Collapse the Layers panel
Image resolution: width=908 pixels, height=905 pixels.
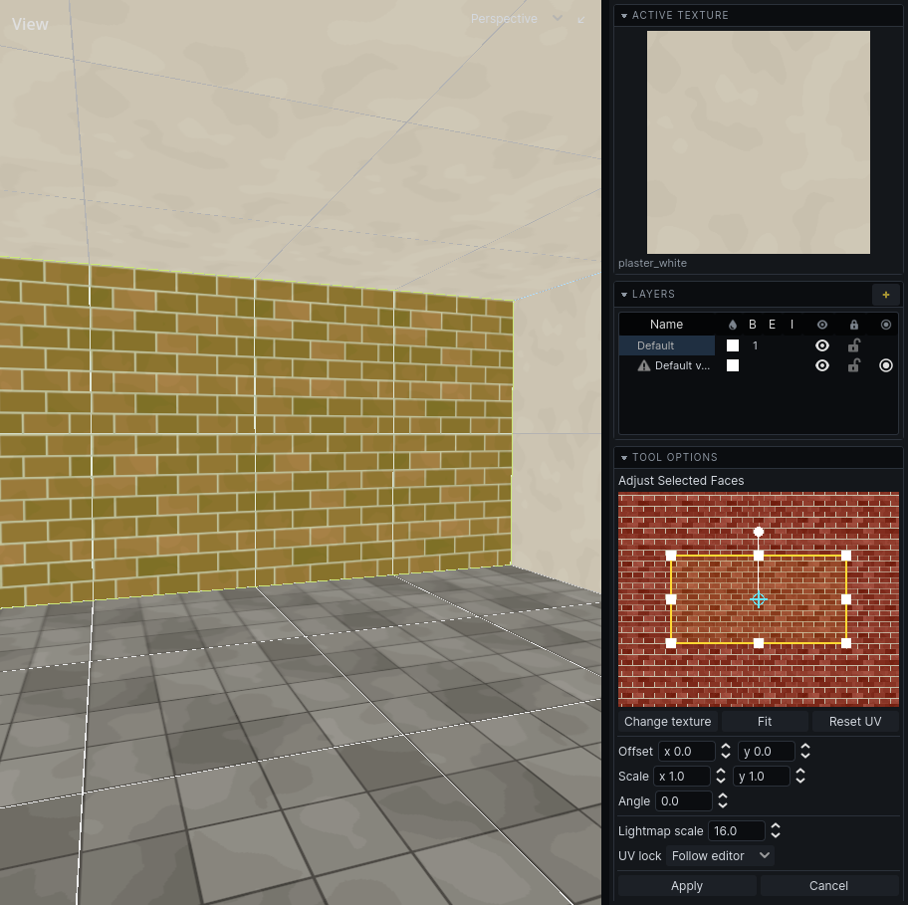coord(623,295)
